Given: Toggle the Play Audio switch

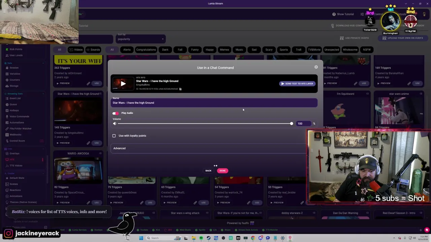Looking at the screenshot, I should point(115,113).
